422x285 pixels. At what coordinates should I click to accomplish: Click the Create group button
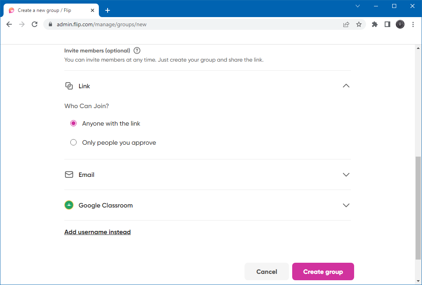(x=323, y=271)
